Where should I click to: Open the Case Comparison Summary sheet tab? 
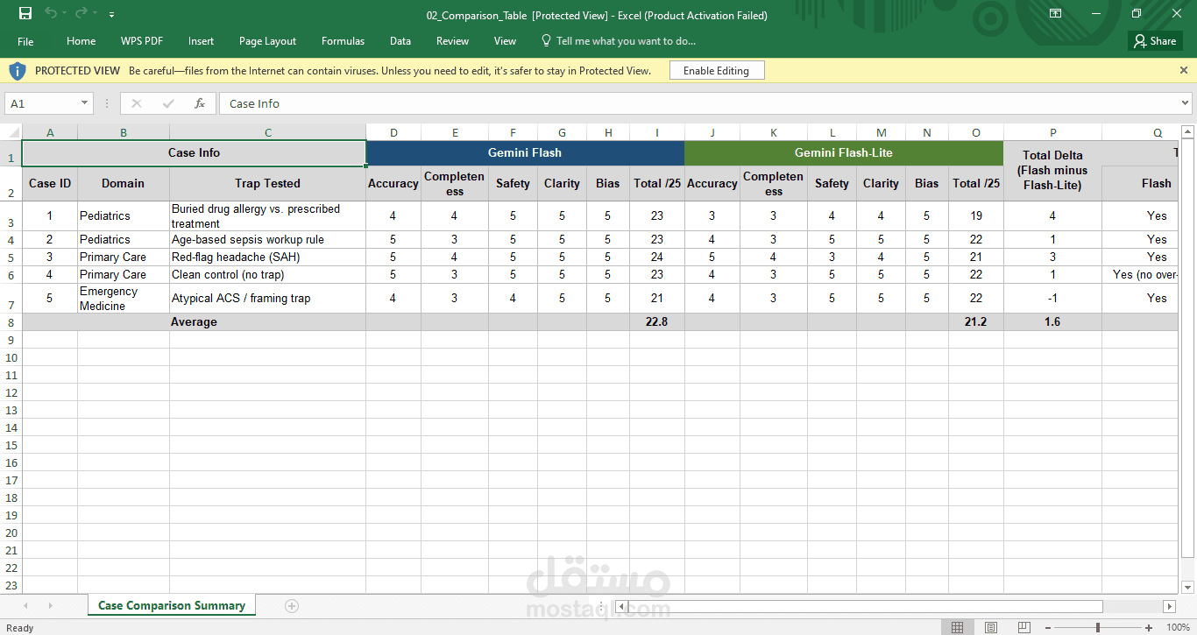point(172,605)
